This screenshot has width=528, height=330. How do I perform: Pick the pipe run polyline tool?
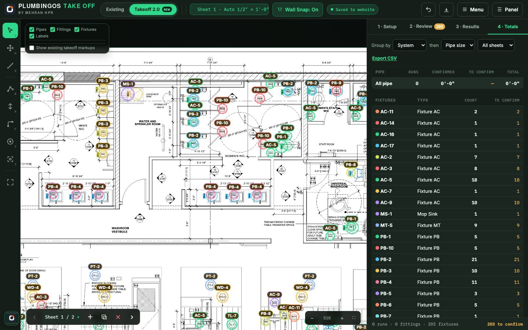coord(10,89)
